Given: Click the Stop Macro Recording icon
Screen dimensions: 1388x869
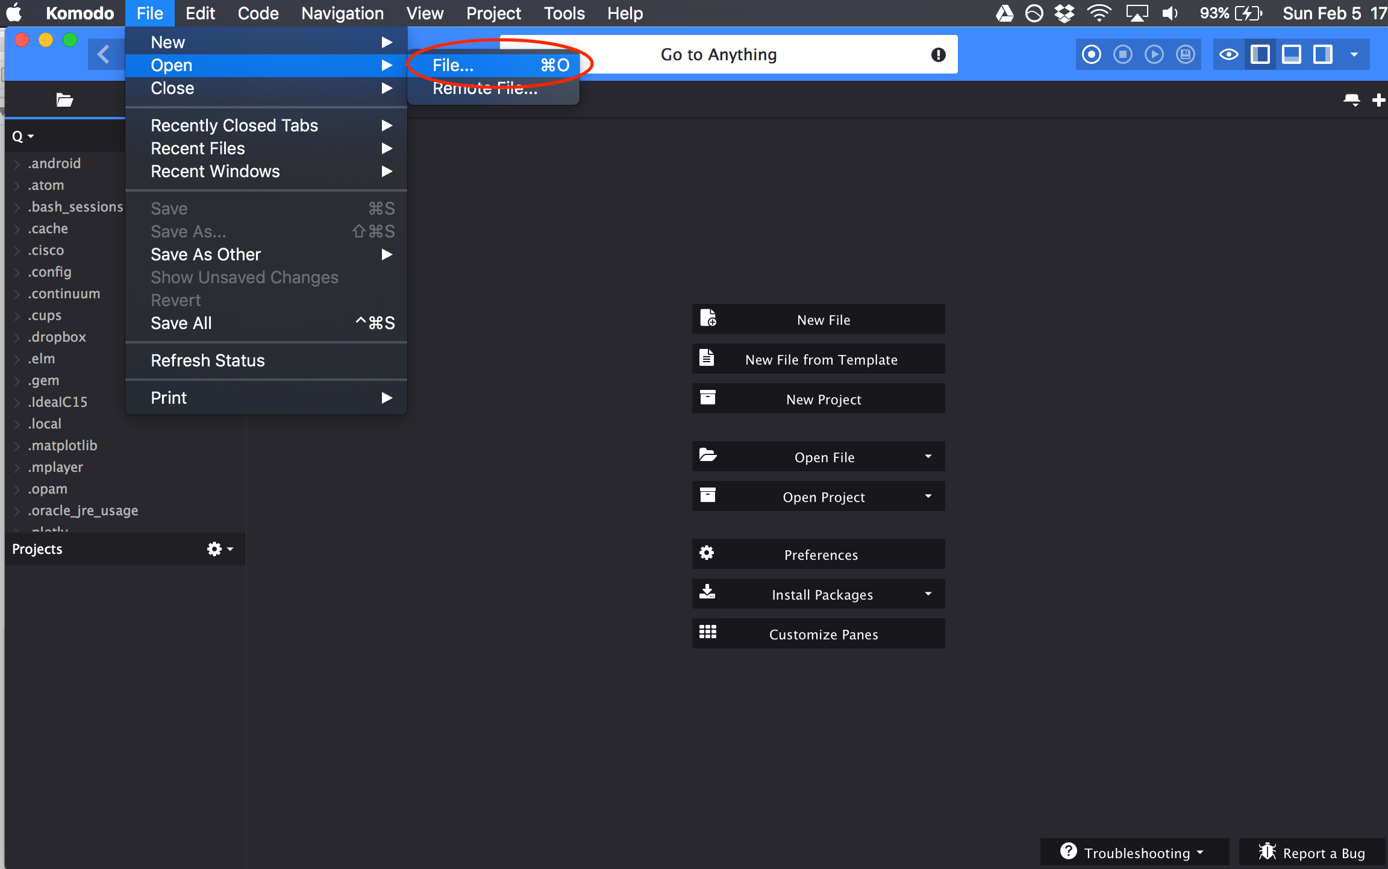Looking at the screenshot, I should point(1123,55).
